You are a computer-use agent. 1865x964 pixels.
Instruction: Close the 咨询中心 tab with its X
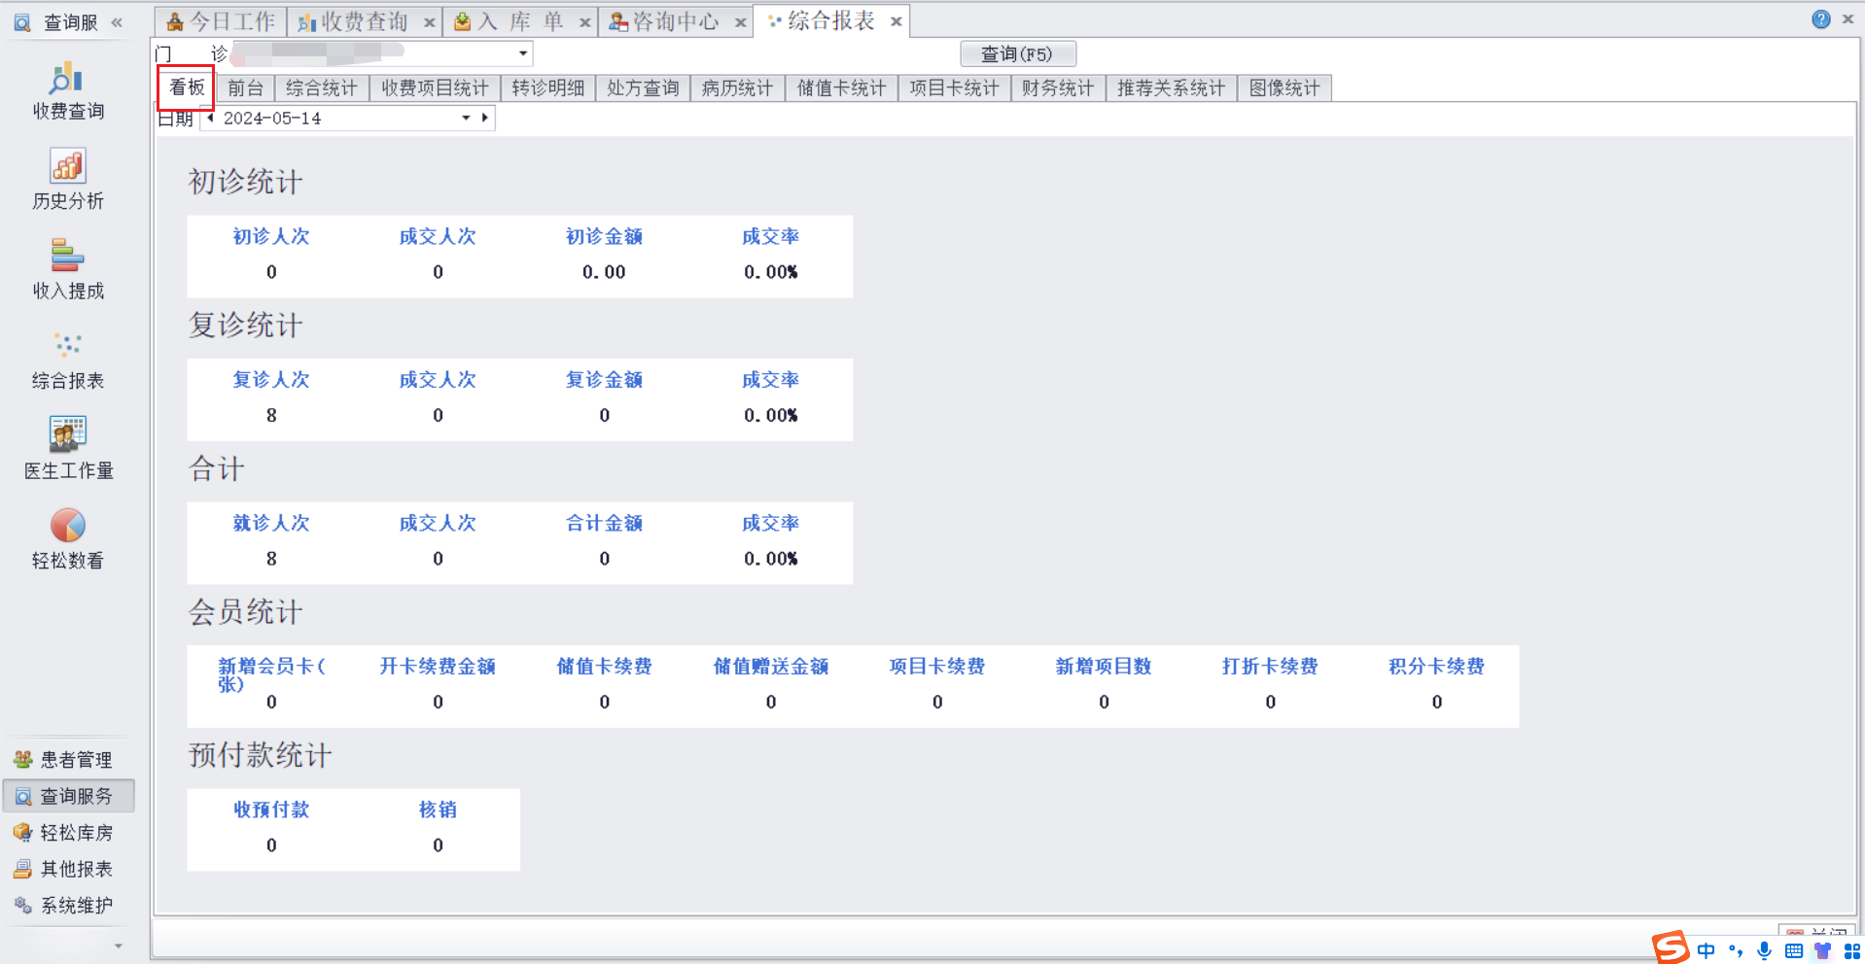(x=740, y=22)
